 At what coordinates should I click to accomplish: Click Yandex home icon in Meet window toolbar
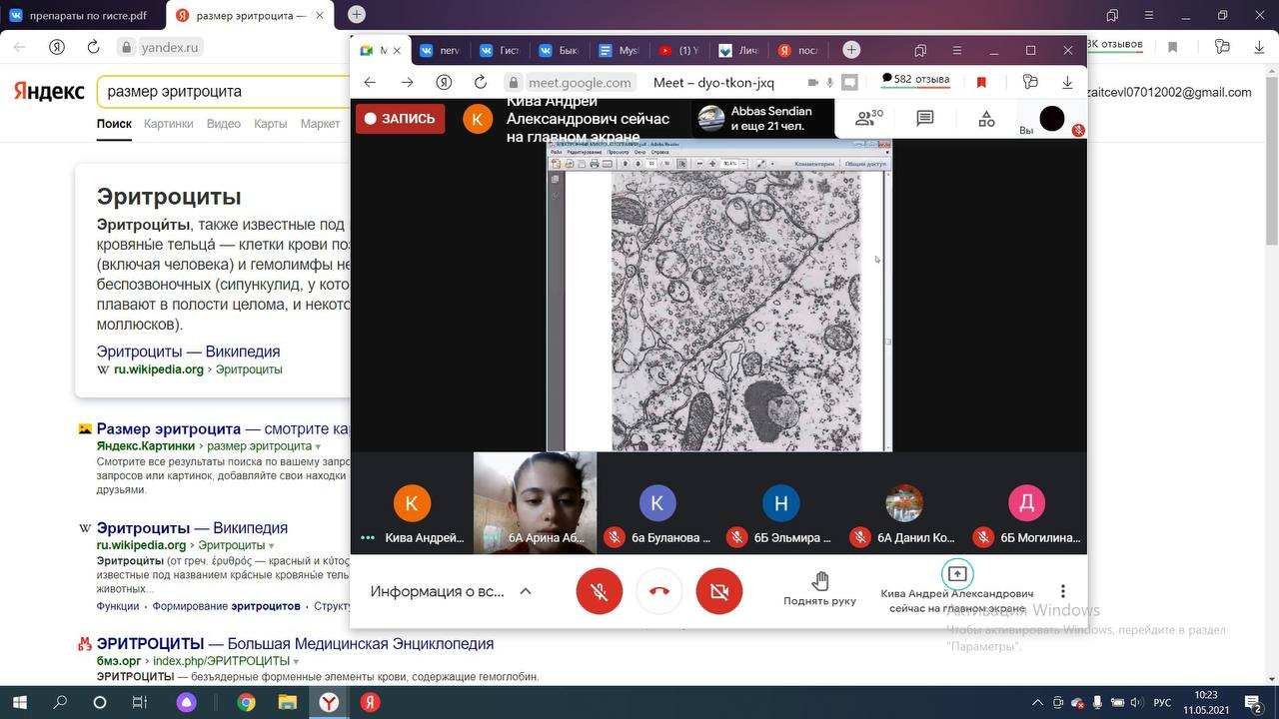click(444, 83)
